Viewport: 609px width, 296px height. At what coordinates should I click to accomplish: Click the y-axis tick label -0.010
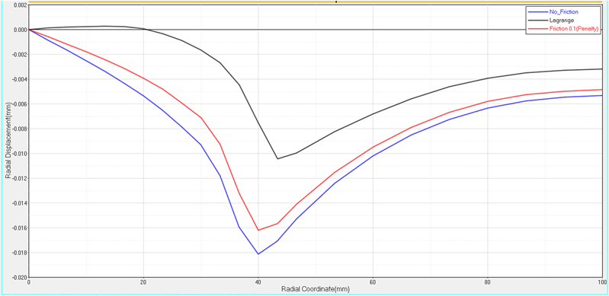click(x=19, y=154)
